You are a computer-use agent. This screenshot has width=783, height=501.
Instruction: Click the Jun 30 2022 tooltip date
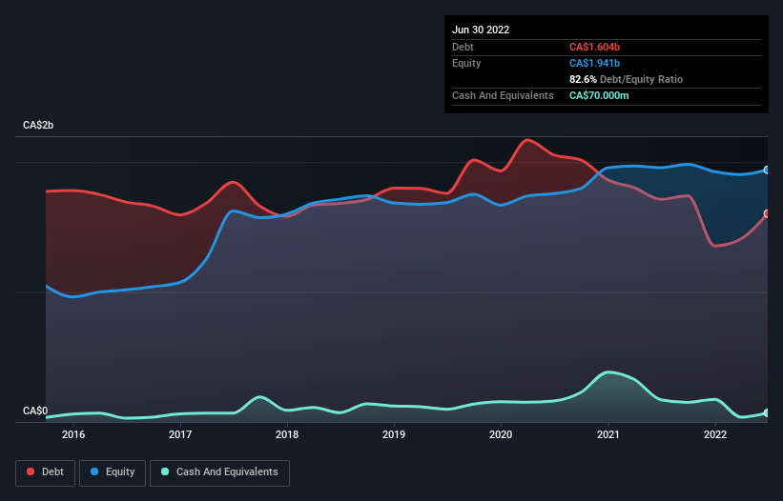[481, 30]
